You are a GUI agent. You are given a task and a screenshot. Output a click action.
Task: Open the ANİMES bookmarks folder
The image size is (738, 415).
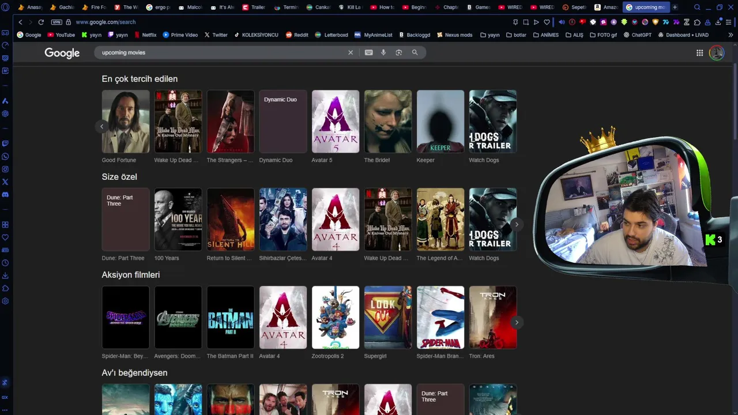(545, 35)
